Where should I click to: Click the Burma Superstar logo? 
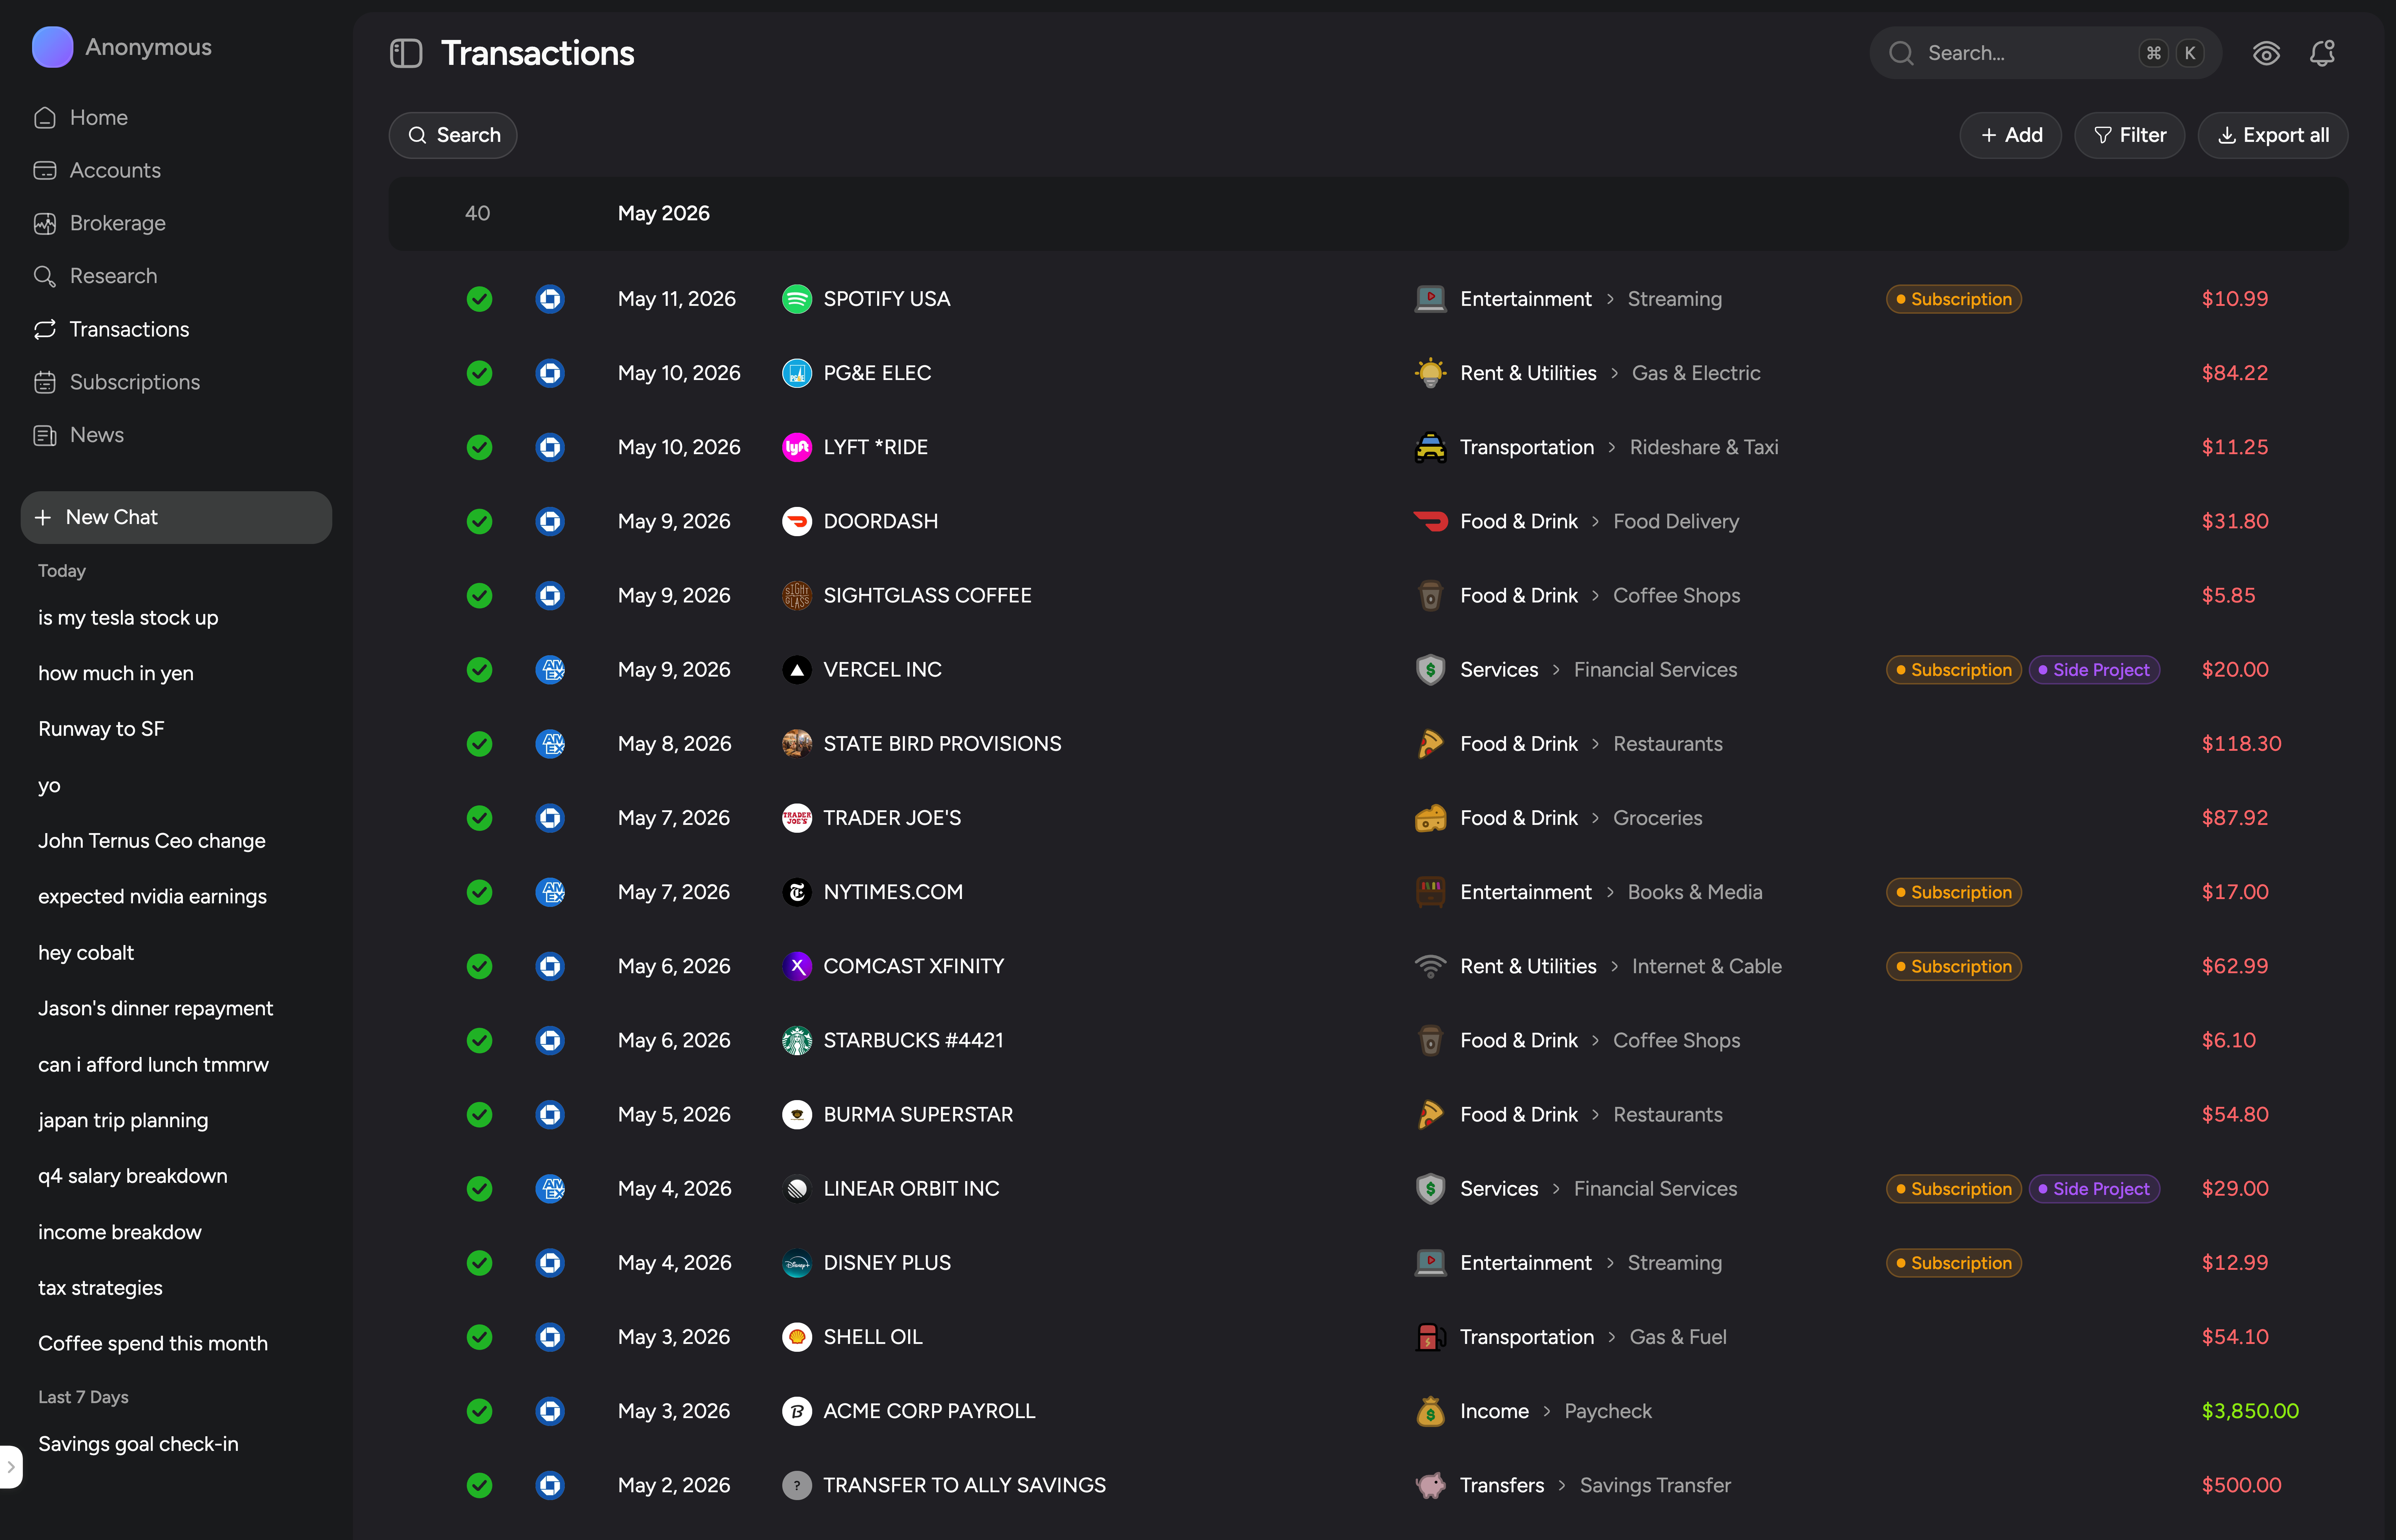[796, 1114]
